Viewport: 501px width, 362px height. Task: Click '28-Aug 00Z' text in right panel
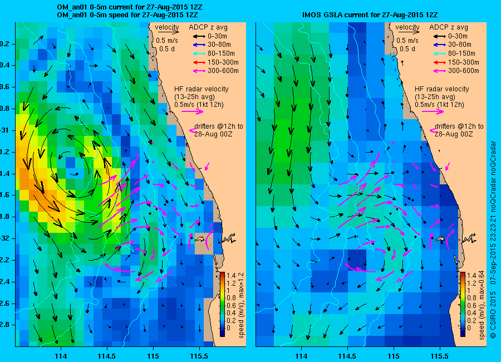(454, 134)
